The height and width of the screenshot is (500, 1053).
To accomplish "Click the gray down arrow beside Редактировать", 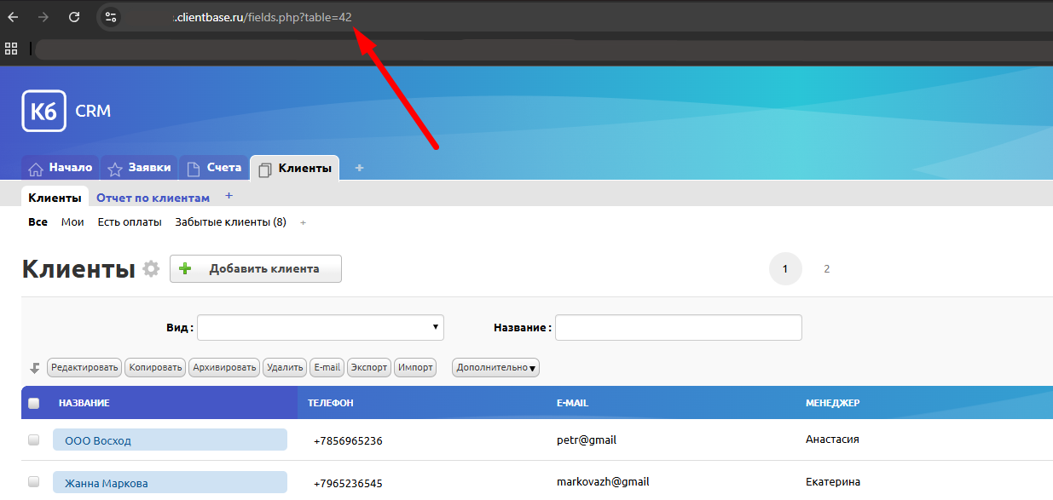I will coord(35,368).
